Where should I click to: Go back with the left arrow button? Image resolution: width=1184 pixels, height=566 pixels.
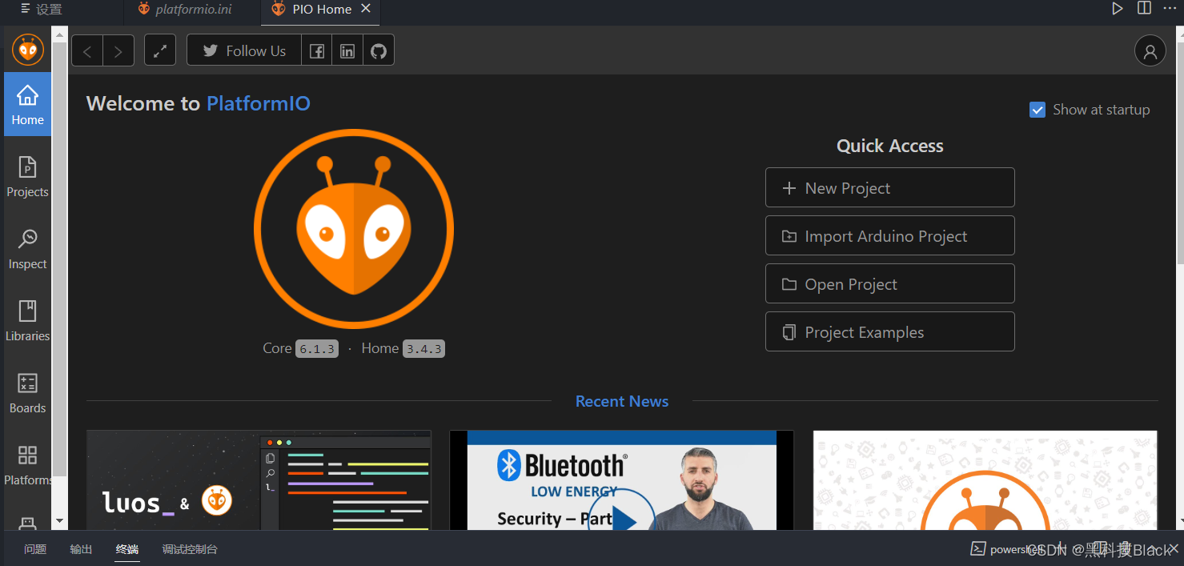(87, 50)
